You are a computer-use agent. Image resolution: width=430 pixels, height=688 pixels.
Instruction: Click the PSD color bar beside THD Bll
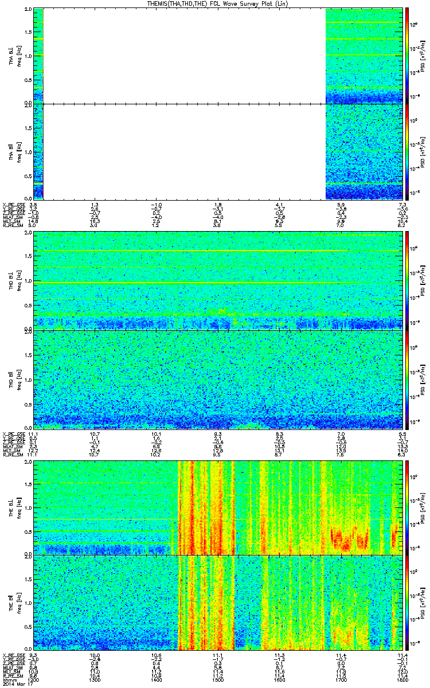pos(408,380)
